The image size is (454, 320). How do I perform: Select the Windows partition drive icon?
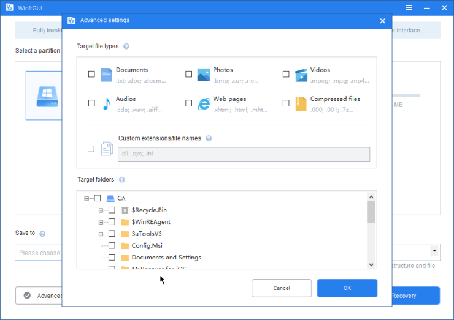point(47,97)
